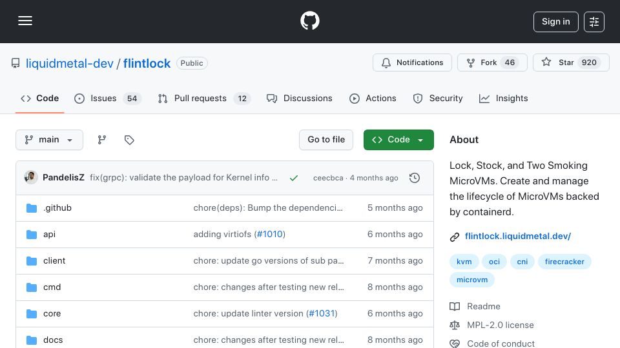Open the liquidmetal-dev owner link
Screen dimensions: 620x348
(70, 63)
